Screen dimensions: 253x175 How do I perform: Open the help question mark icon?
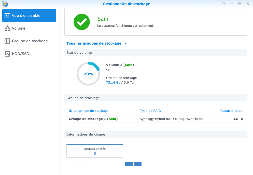(223, 4)
